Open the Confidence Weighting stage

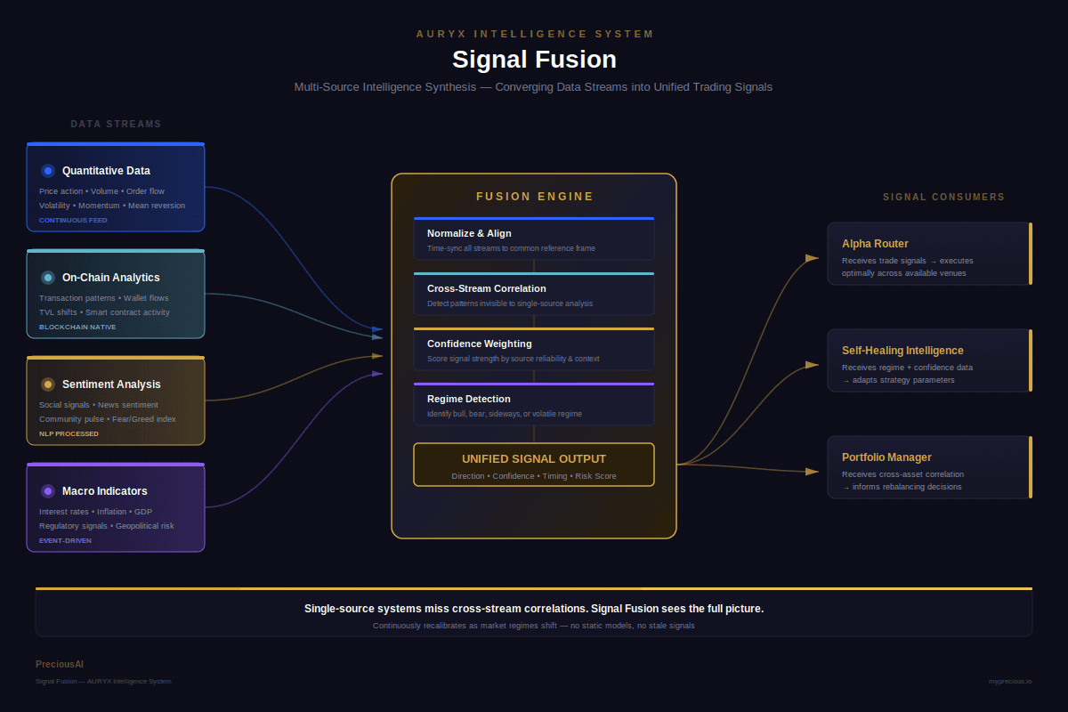[x=534, y=349]
